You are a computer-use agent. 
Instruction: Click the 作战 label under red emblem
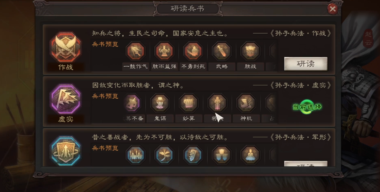65,67
